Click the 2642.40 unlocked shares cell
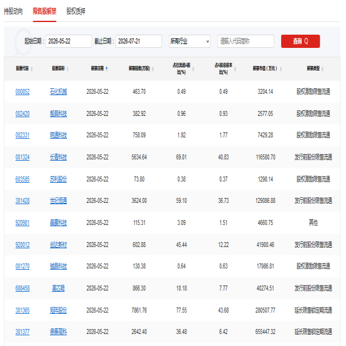The height and width of the screenshot is (346, 346). click(139, 332)
